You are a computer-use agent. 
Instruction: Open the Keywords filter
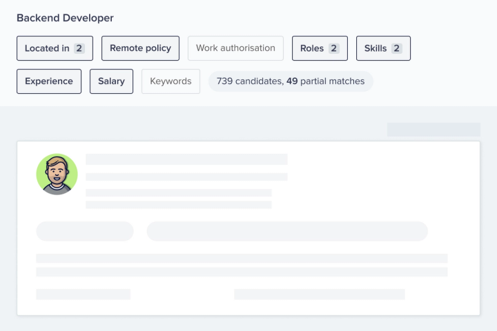[171, 81]
